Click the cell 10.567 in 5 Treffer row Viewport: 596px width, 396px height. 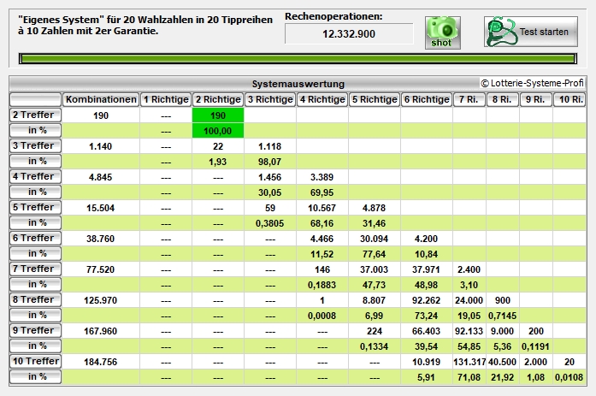pyautogui.click(x=322, y=208)
